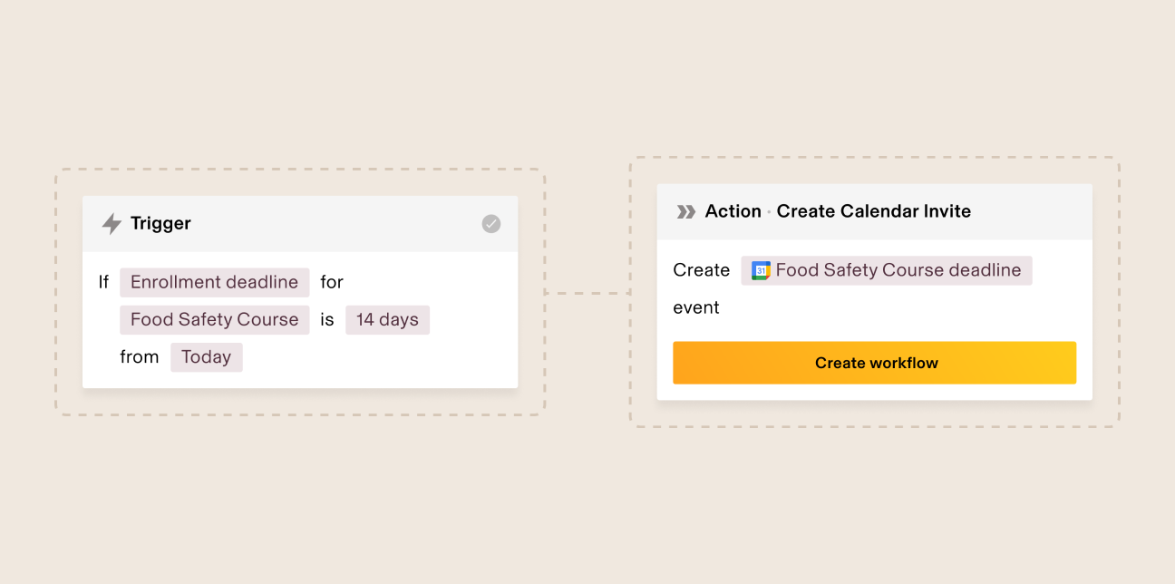Select the Today date chip
The image size is (1175, 584).
coord(207,356)
